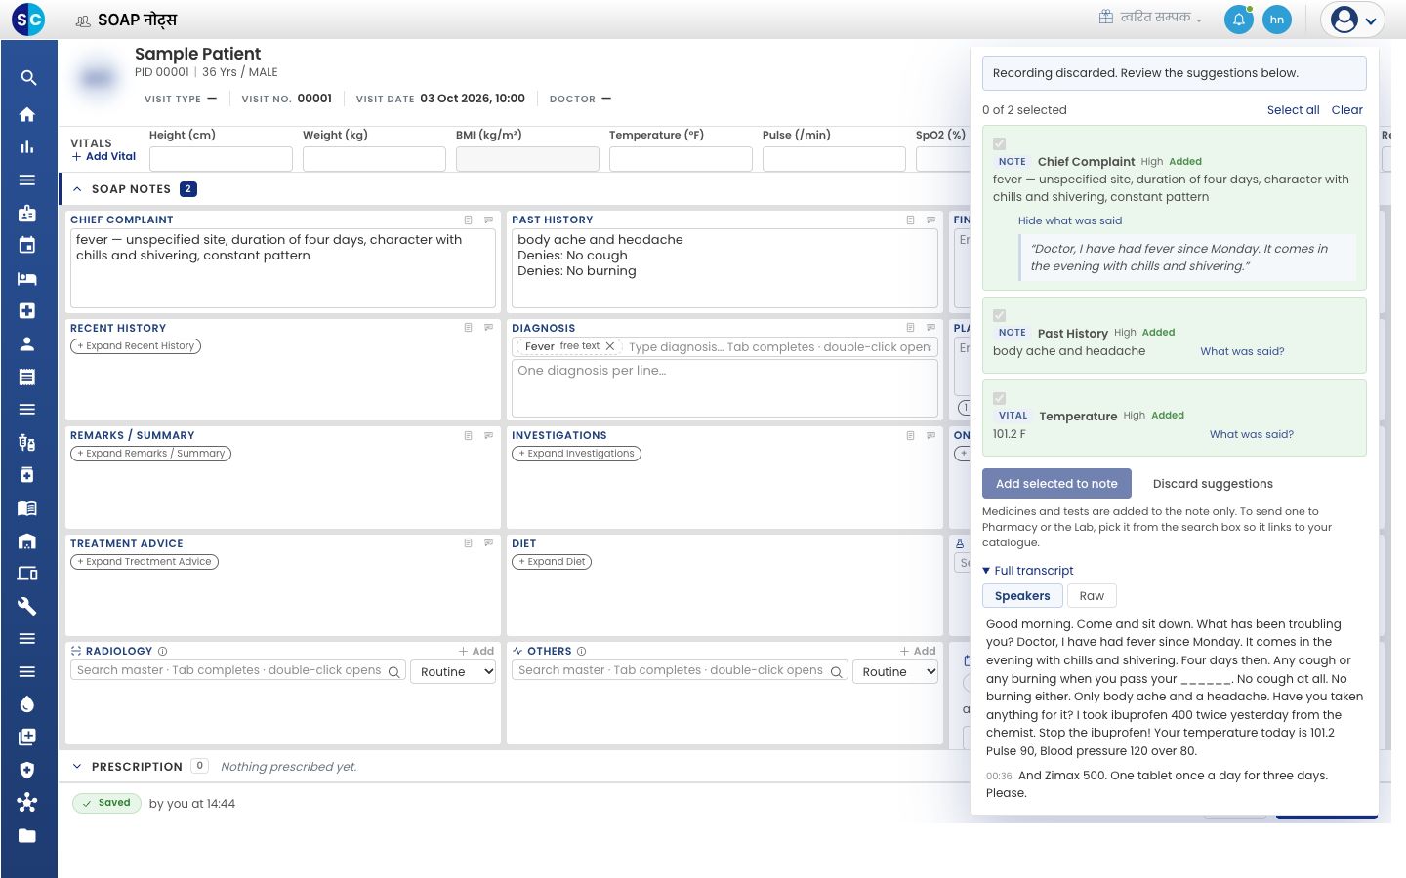Click Add Vital

(104, 156)
